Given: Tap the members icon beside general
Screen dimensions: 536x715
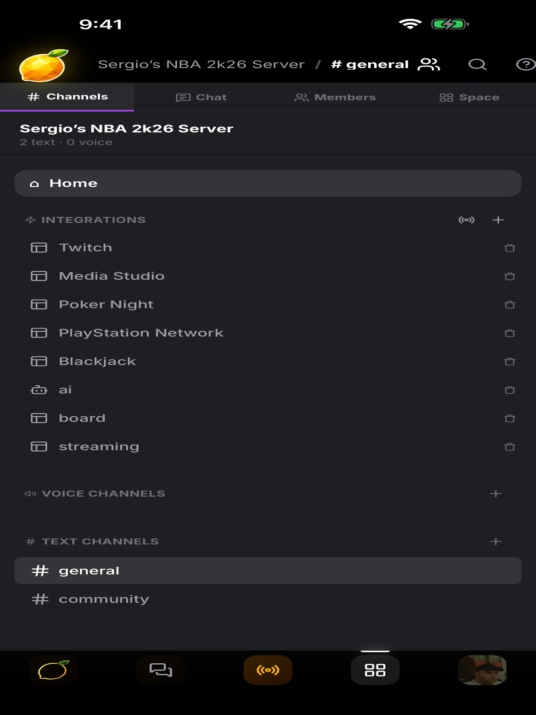Looking at the screenshot, I should tap(429, 64).
